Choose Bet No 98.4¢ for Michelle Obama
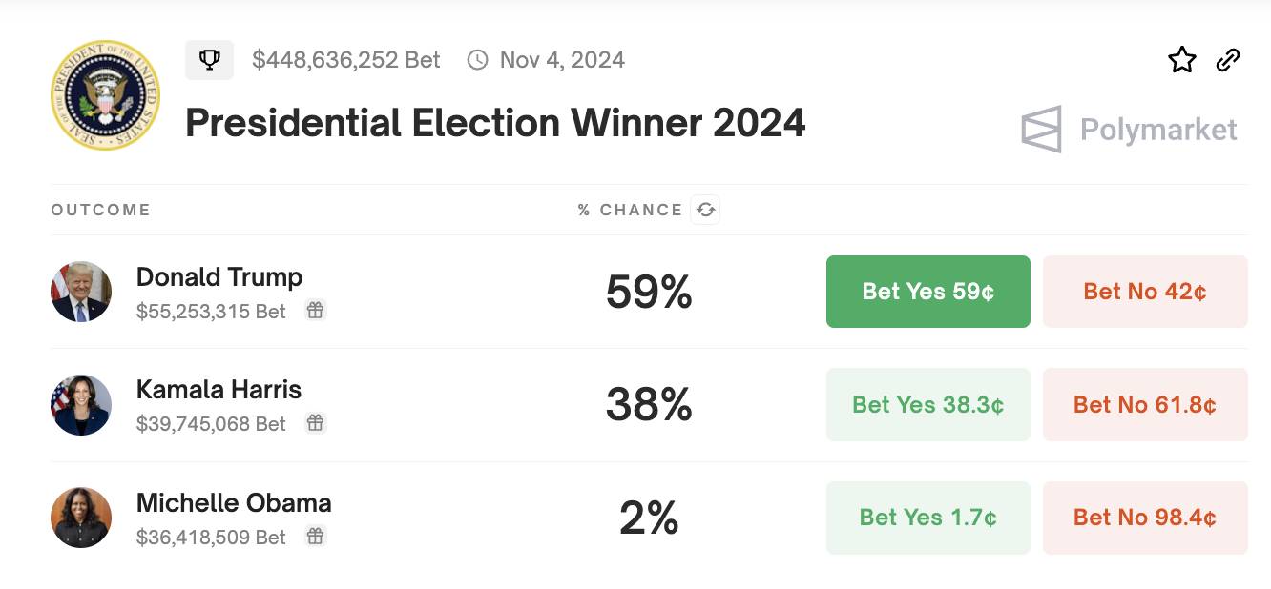 pos(1145,518)
